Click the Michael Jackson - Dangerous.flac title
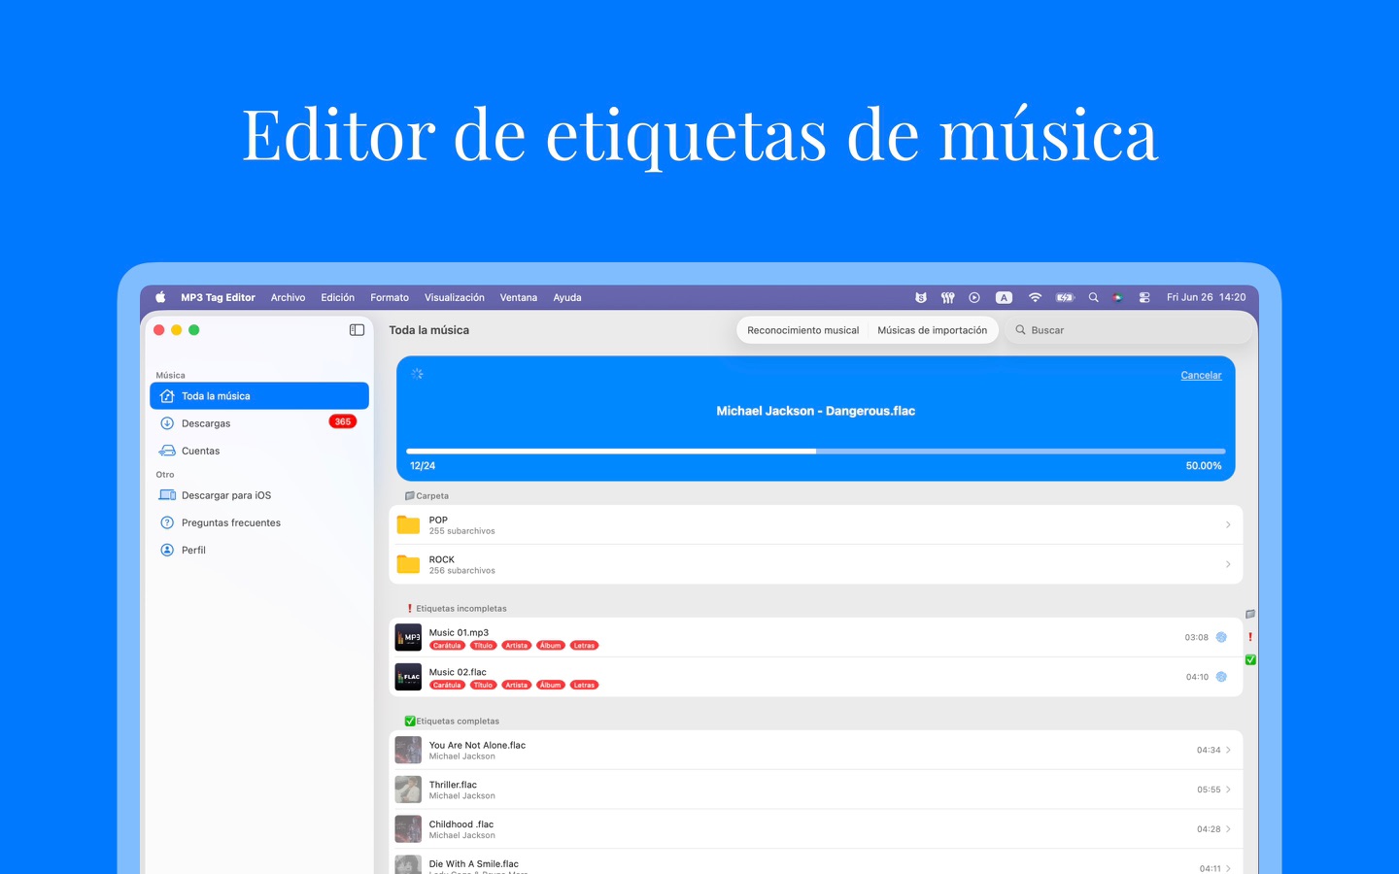Viewport: 1399px width, 874px height. click(x=816, y=411)
